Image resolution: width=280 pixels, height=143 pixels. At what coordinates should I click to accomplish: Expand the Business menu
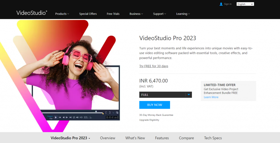pos(136,14)
